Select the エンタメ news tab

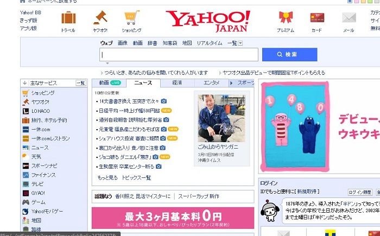coord(211,83)
